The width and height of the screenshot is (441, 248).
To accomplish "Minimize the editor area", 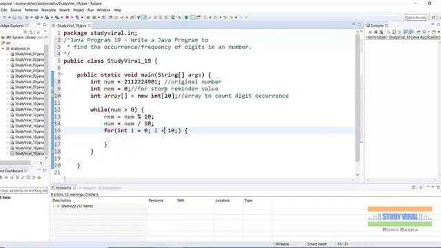I will point(353,25).
